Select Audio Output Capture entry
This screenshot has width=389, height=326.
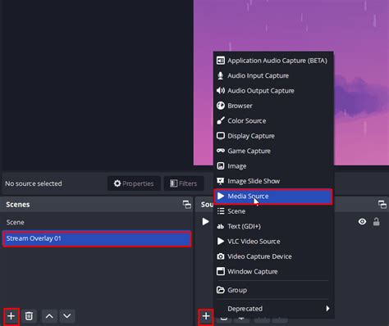coord(273,91)
